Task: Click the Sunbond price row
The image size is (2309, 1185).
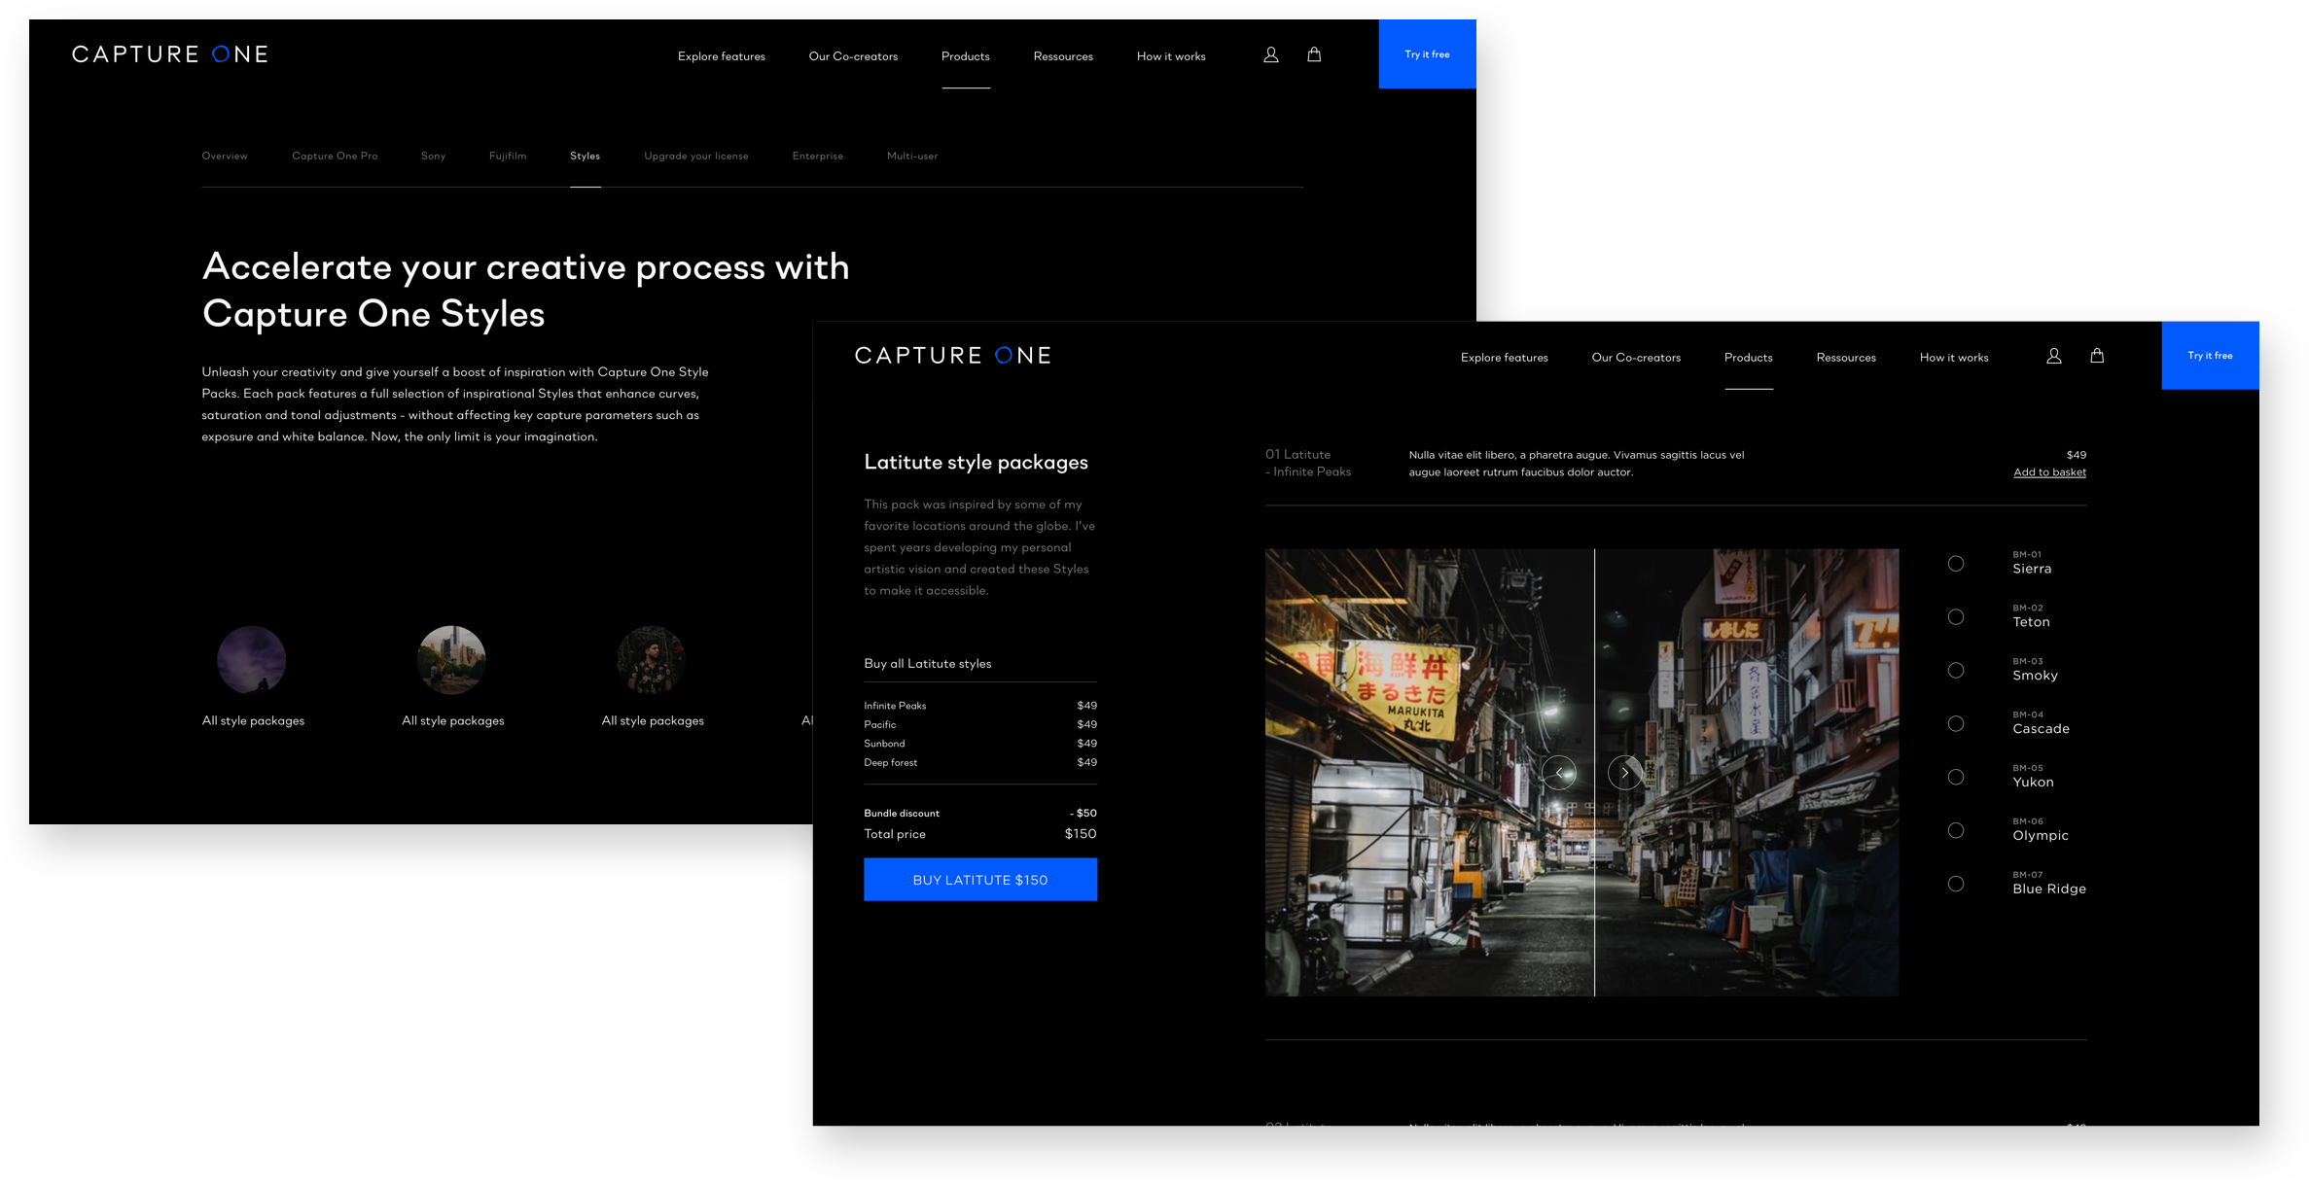Action: [980, 744]
